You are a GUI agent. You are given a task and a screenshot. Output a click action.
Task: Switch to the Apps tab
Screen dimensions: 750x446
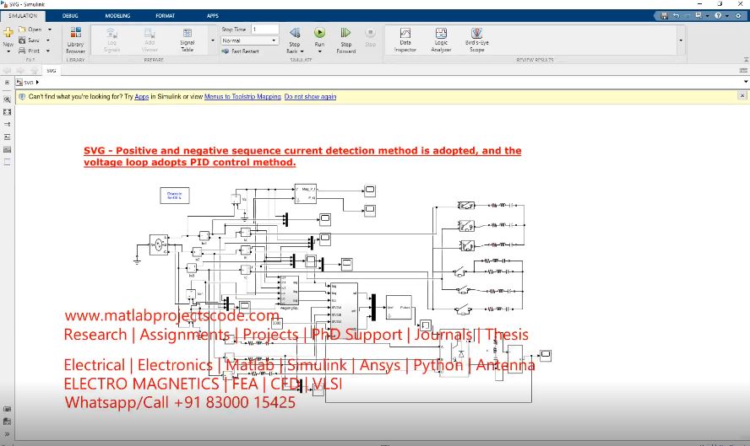pyautogui.click(x=212, y=16)
